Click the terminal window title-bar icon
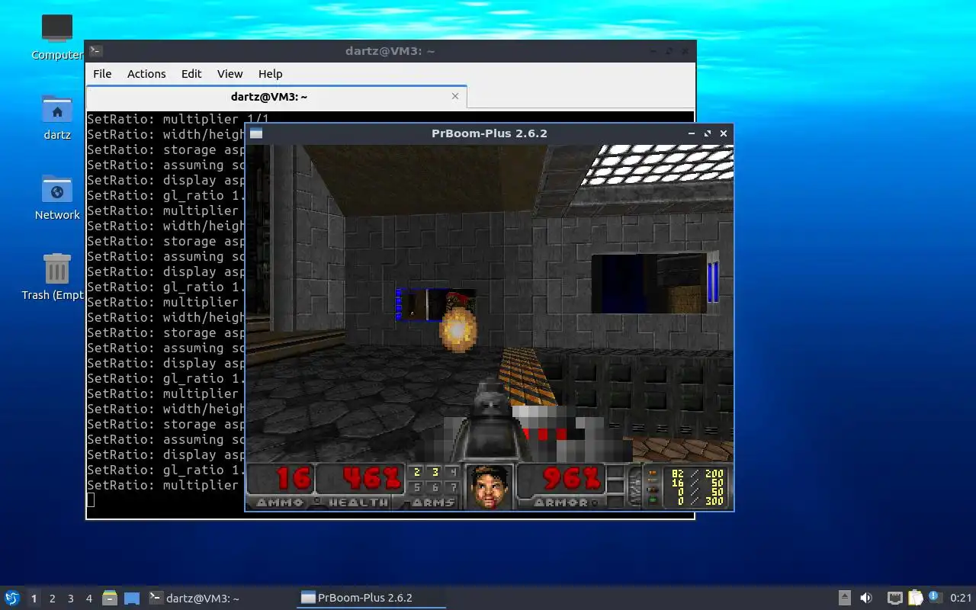 (95, 51)
